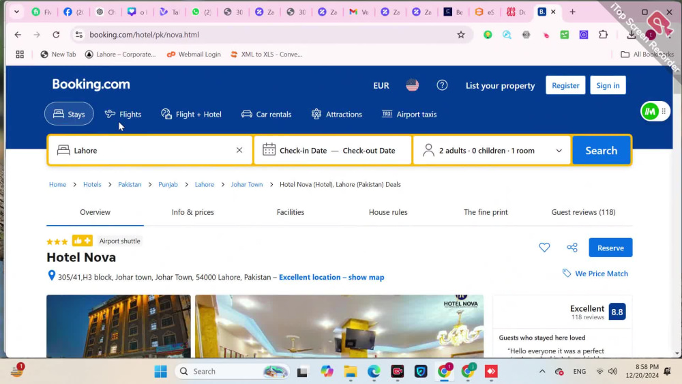The image size is (682, 384).
Task: Click the Booking.com logo
Action: 91,85
